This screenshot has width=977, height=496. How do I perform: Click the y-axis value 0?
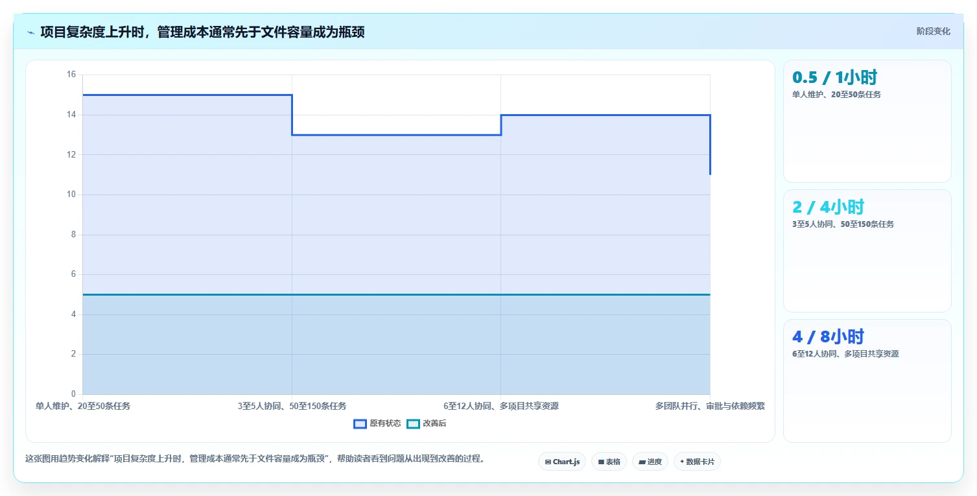pyautogui.click(x=73, y=394)
